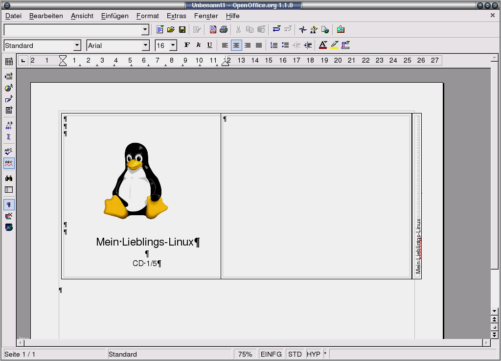Viewport: 501px width, 361px height.
Task: Click the 75% zoom status field
Action: (x=246, y=354)
